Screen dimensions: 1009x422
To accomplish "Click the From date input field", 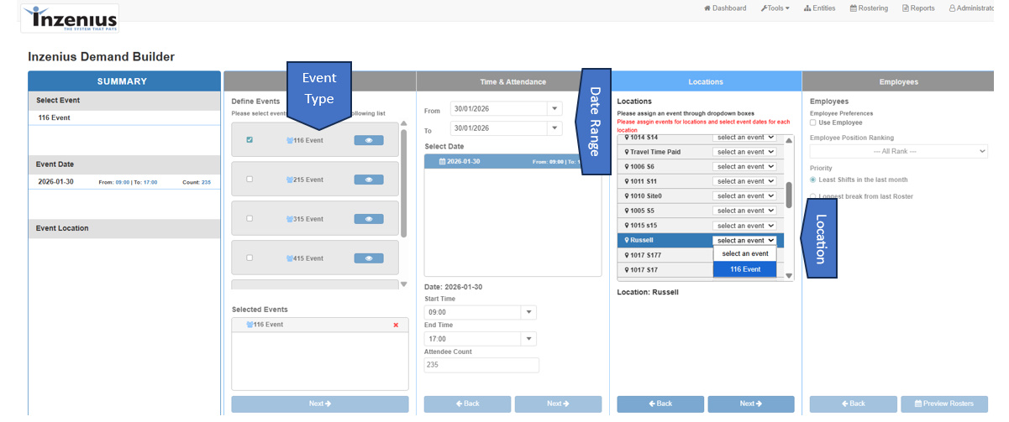I will click(x=498, y=109).
